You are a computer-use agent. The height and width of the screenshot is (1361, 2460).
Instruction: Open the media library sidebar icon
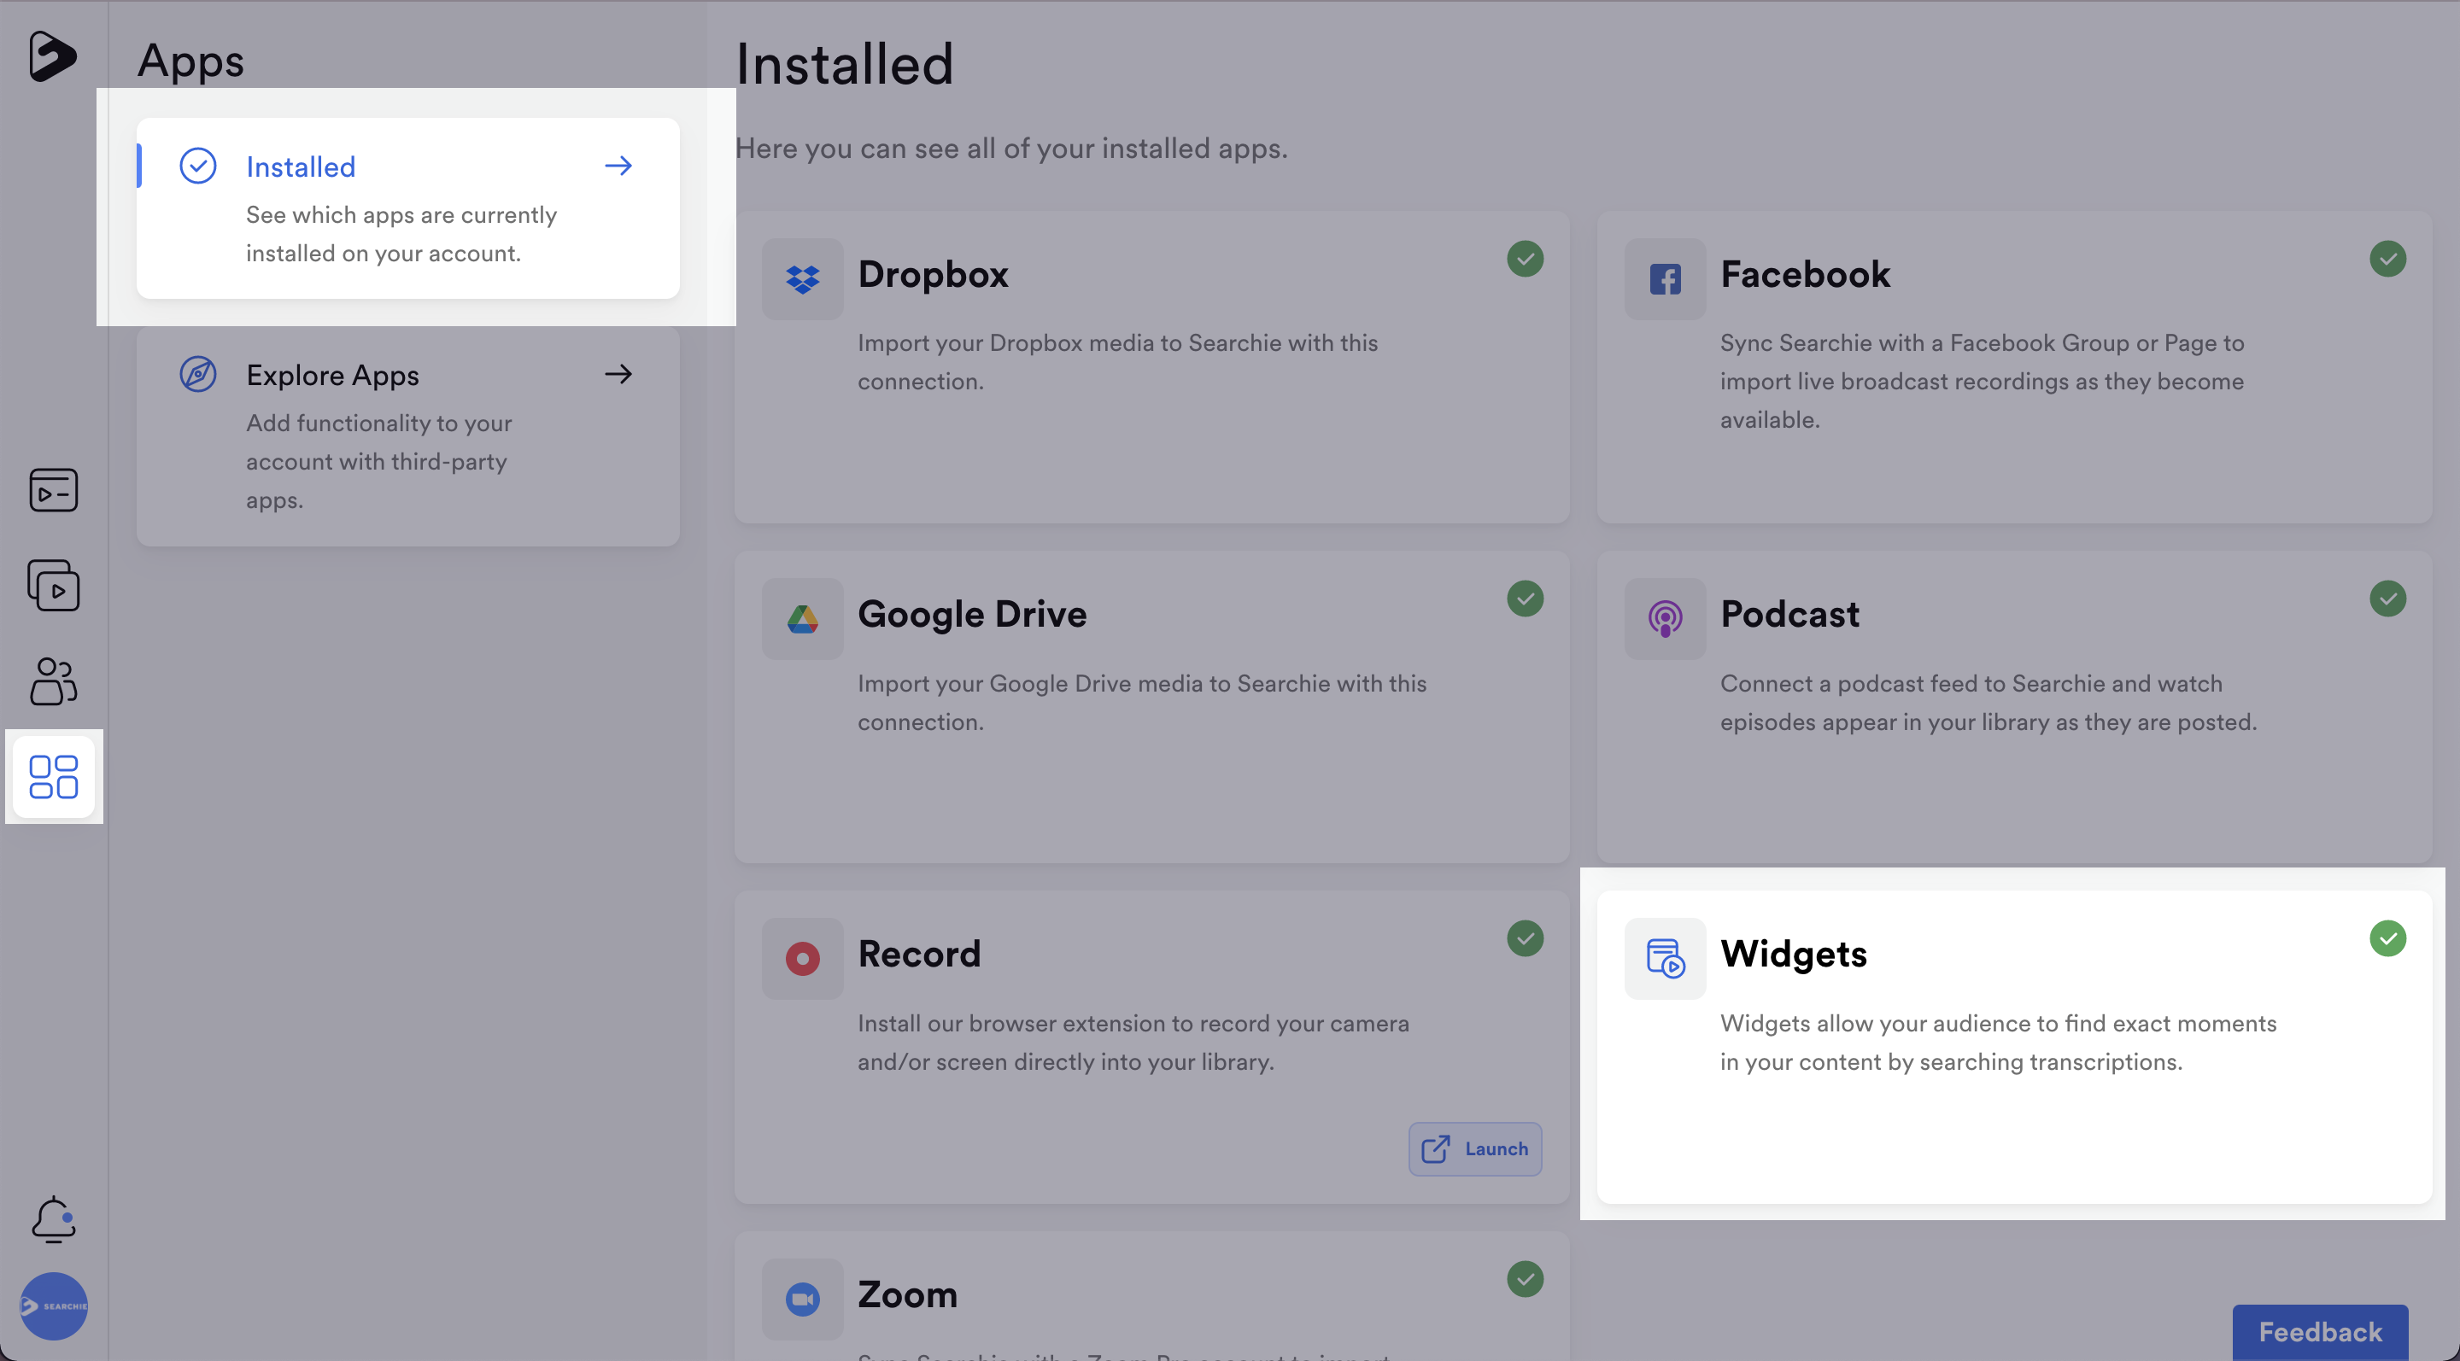tap(54, 489)
